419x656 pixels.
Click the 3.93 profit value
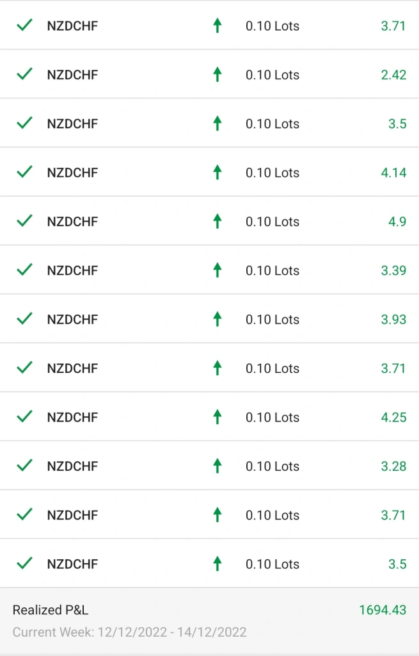393,319
